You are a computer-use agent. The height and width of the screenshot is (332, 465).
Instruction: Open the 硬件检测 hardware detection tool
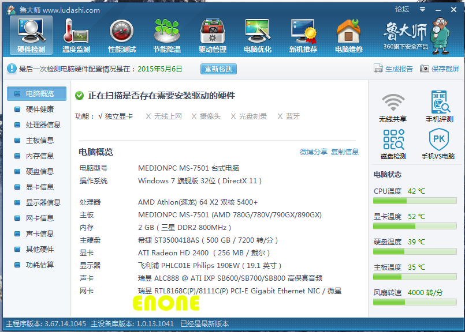(x=31, y=36)
